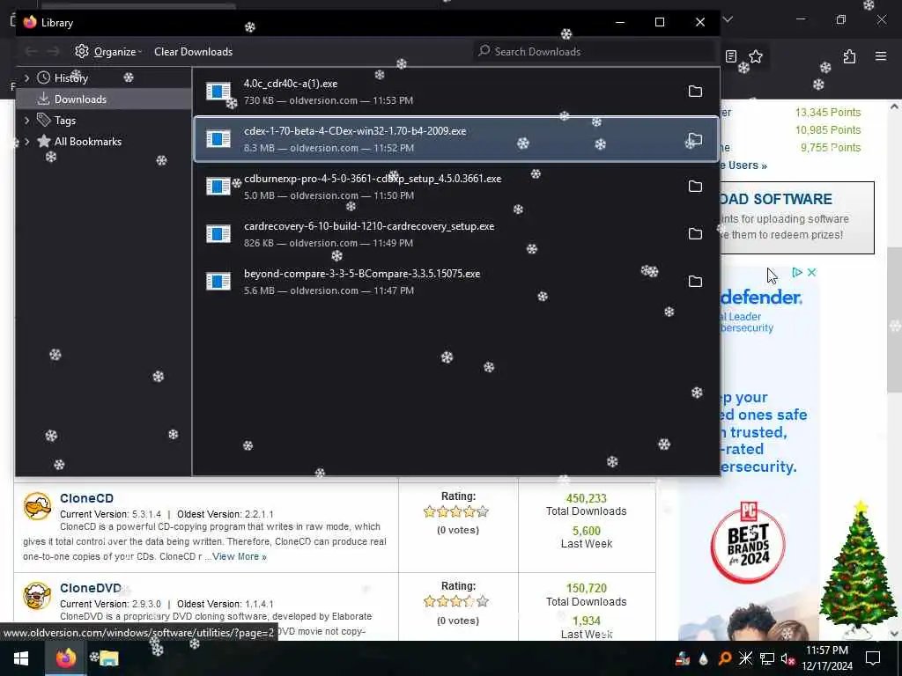Go forward in Library window
The image size is (902, 676).
tap(53, 52)
